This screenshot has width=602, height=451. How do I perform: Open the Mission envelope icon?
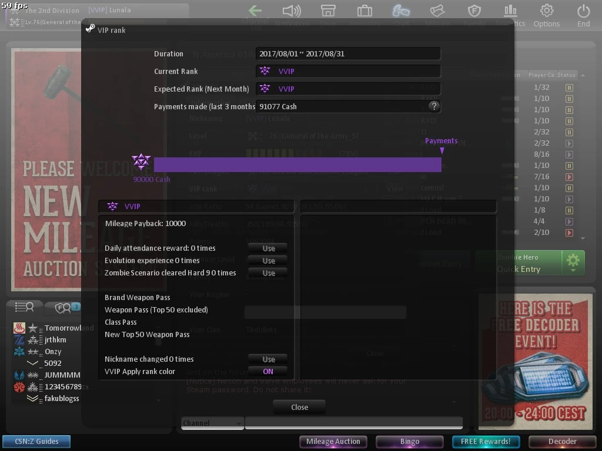437,10
